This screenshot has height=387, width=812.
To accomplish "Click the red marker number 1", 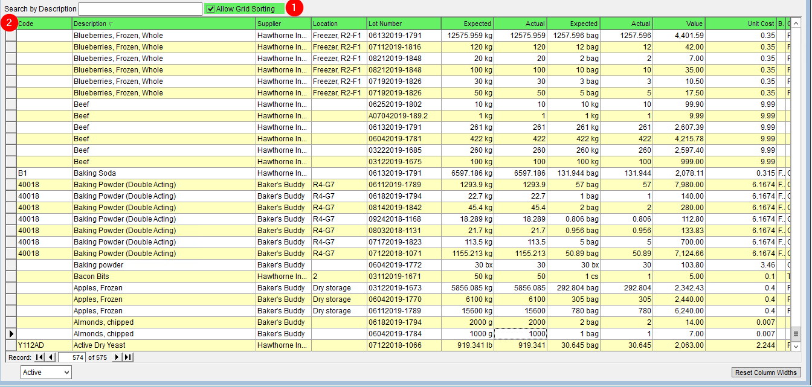I will click(294, 8).
